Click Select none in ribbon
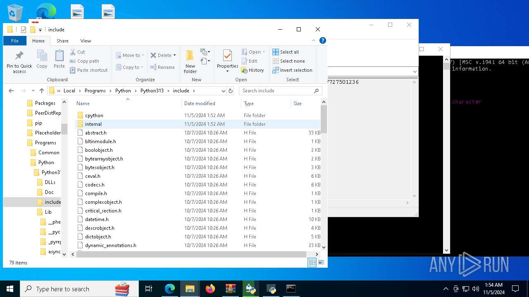 pyautogui.click(x=288, y=61)
